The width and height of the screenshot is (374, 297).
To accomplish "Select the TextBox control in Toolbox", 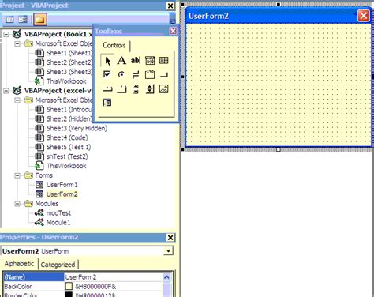I will (136, 61).
